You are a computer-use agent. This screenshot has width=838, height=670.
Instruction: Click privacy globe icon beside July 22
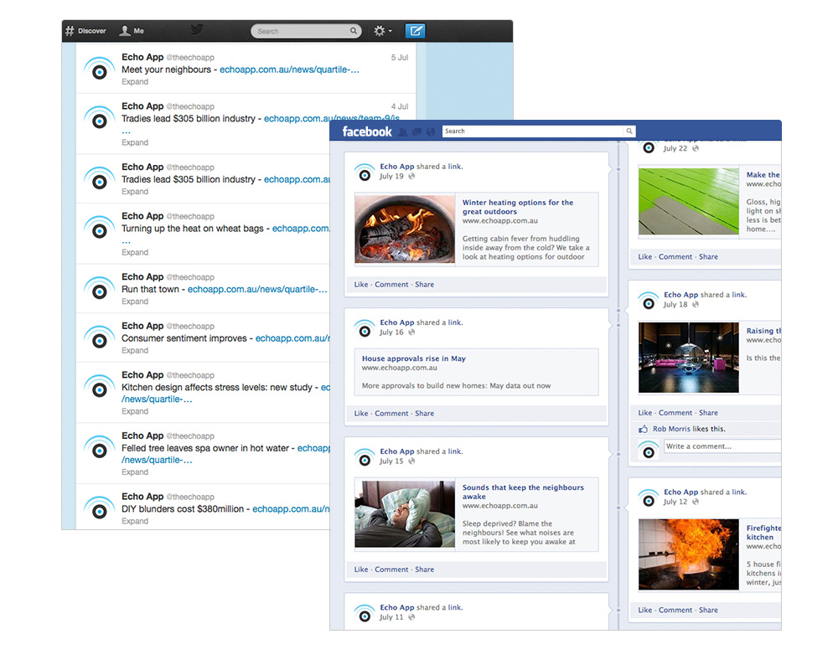696,148
